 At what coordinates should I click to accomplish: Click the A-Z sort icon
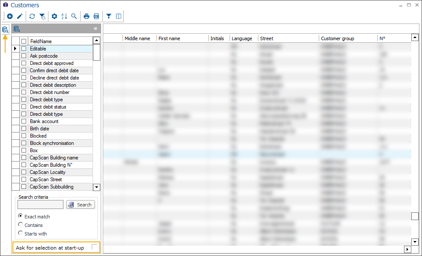64,16
